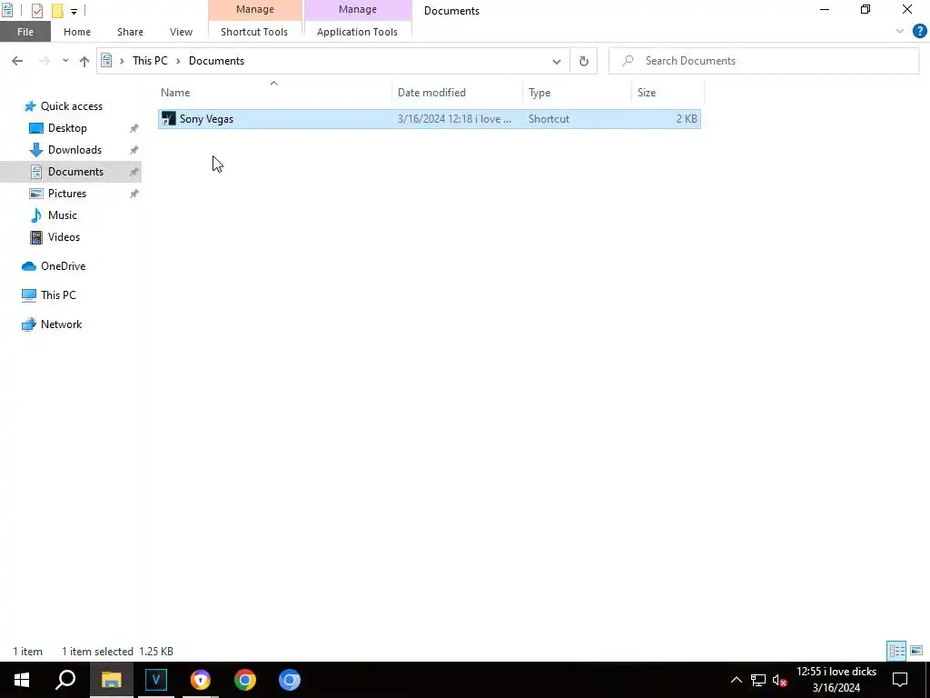Switch to Details view in the status bar
The image size is (930, 698).
[896, 651]
